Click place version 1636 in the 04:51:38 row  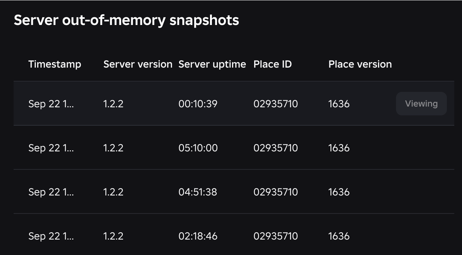tap(339, 192)
